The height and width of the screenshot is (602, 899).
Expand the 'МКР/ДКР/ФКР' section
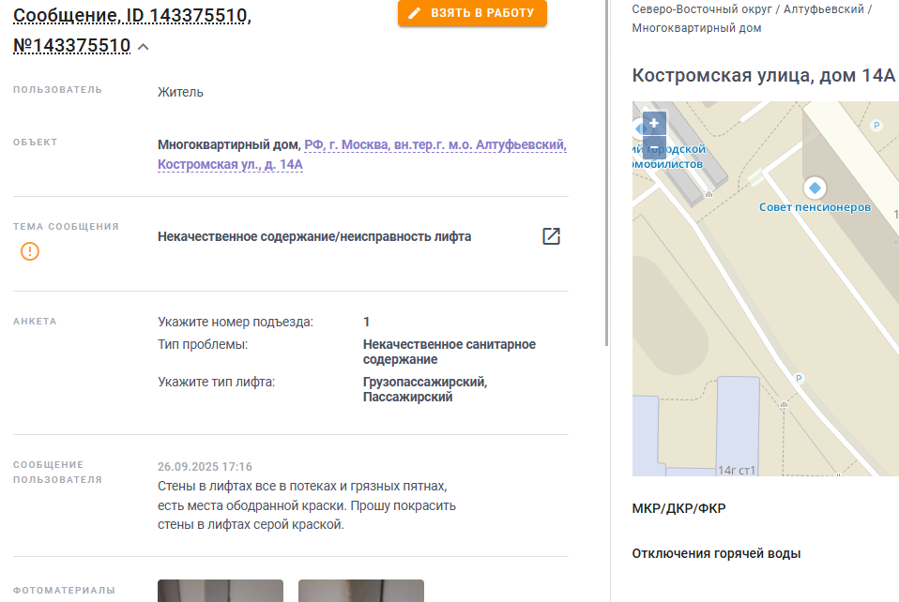pos(678,508)
